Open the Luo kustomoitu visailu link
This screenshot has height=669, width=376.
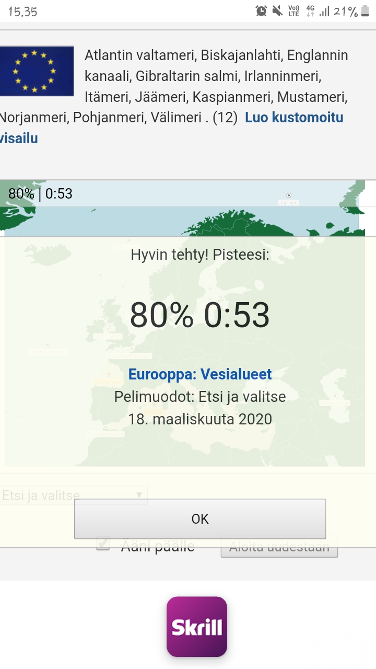294,118
